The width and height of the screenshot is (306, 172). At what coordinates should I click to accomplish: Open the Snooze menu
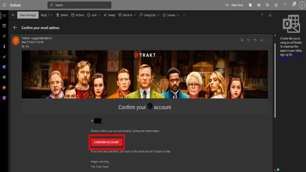[x=171, y=15]
